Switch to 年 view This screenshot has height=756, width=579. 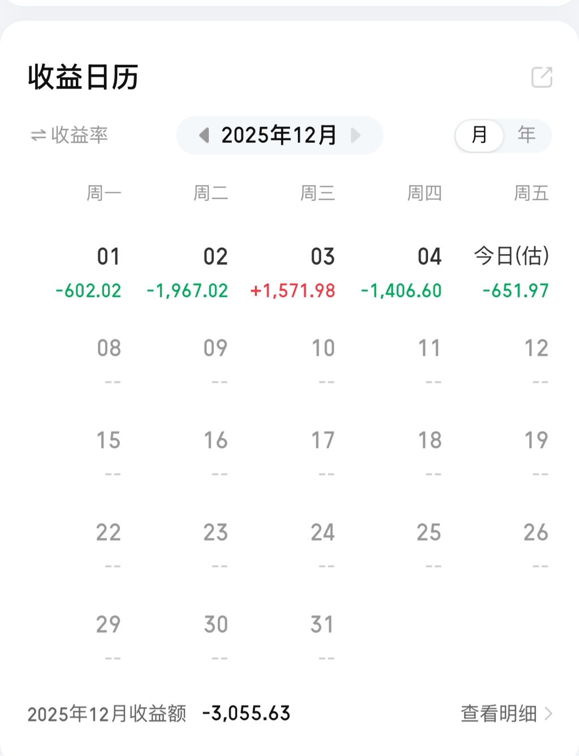(x=526, y=135)
